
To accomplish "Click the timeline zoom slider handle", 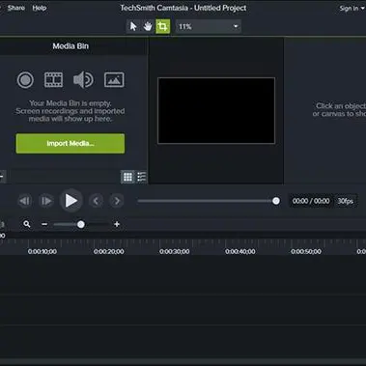I will pos(81,224).
